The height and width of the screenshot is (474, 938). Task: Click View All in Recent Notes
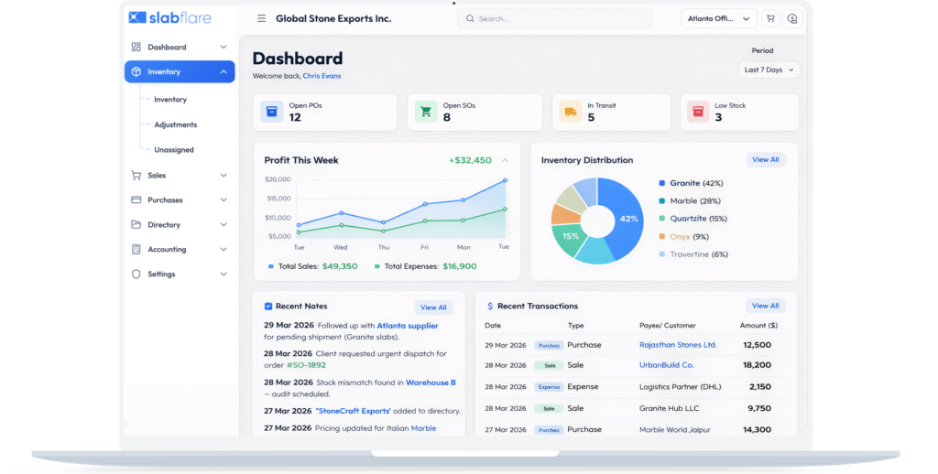(x=433, y=307)
